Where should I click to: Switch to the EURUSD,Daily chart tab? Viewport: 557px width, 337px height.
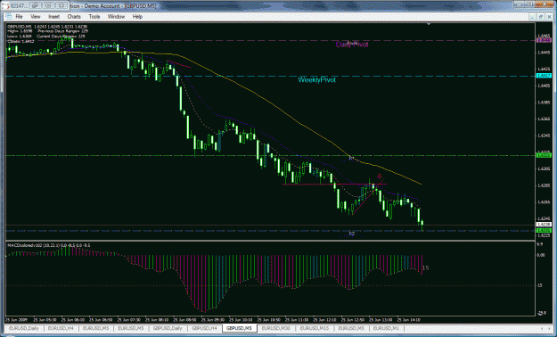[24, 328]
